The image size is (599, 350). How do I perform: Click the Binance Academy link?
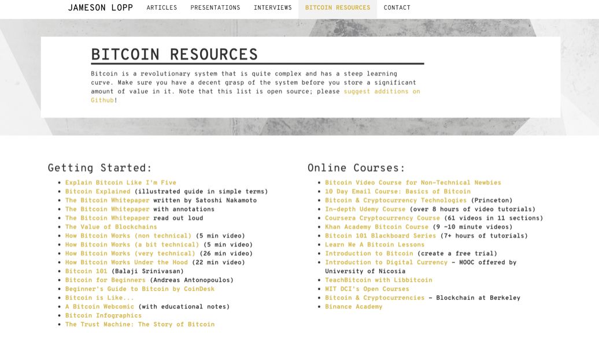[353, 307]
